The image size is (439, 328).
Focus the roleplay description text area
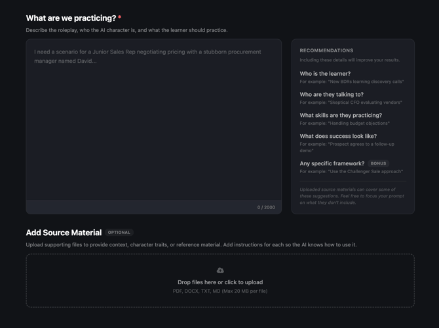click(154, 120)
